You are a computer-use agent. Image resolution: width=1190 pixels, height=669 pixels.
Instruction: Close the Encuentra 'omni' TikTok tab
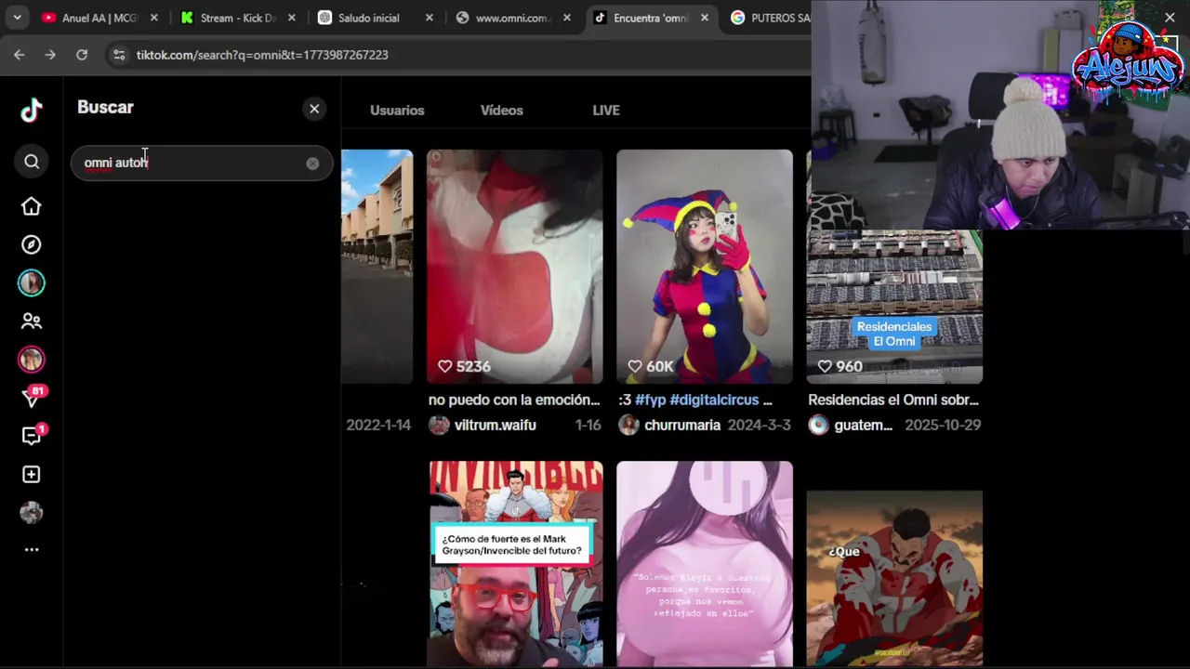coord(705,18)
